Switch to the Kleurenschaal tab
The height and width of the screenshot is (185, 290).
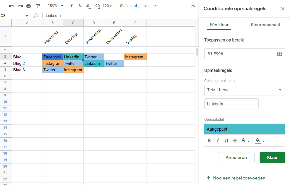tap(265, 24)
